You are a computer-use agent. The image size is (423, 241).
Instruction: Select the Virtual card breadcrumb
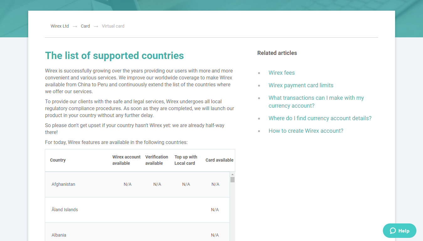click(x=113, y=26)
